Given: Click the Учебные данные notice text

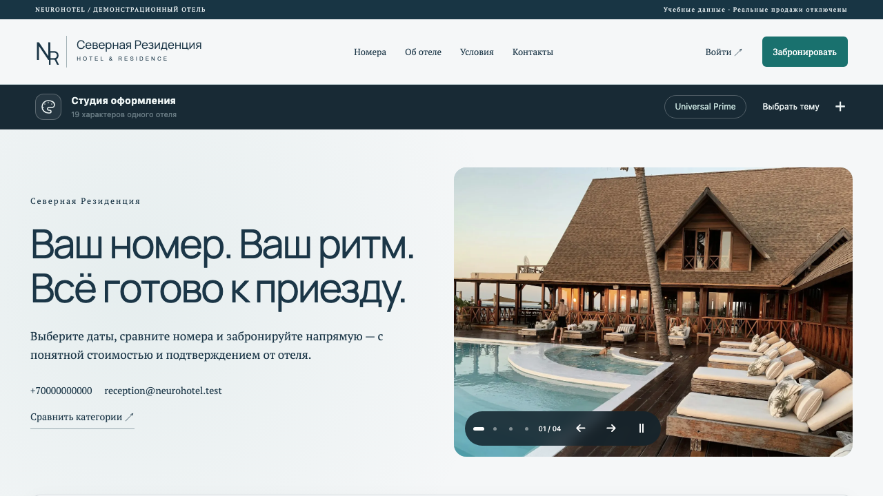Looking at the screenshot, I should click(755, 10).
